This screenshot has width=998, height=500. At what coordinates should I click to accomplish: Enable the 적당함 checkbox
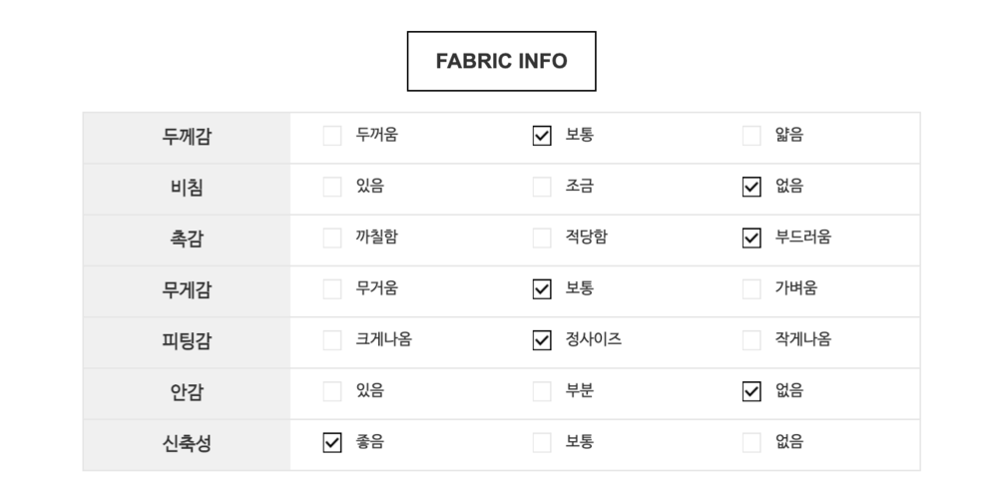pos(542,239)
